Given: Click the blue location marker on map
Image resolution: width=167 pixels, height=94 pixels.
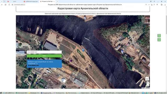Looking at the screenshot, I should click(83, 50).
